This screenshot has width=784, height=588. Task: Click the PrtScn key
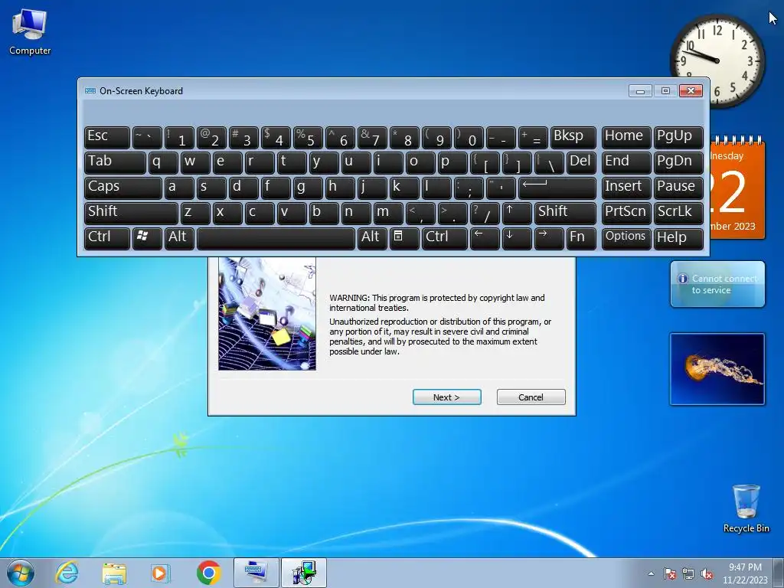tap(626, 213)
